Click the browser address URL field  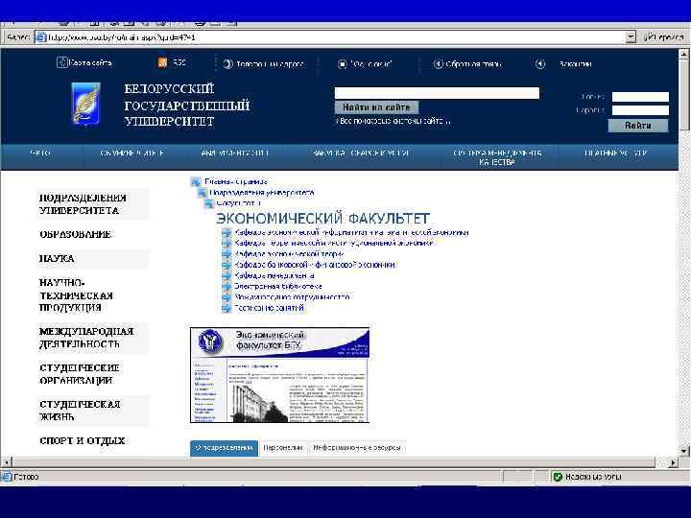pos(330,37)
